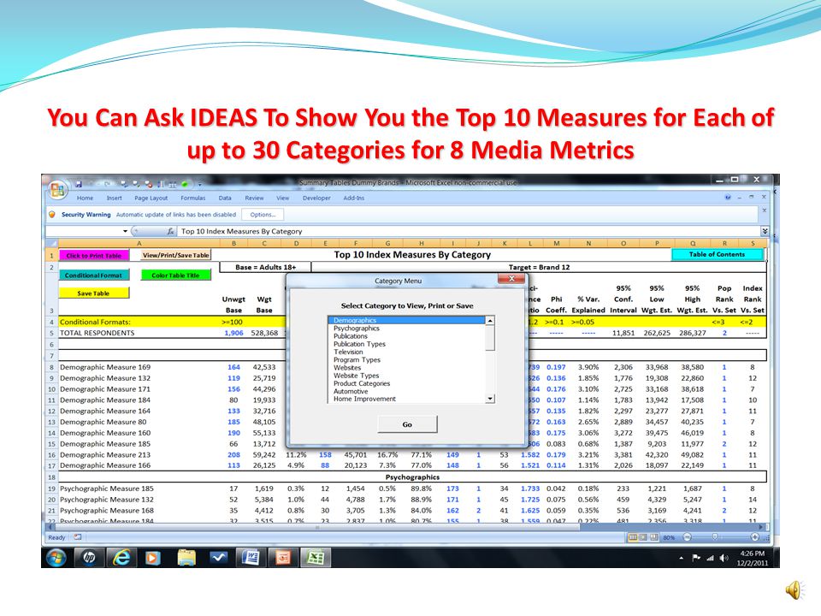The image size is (821, 616).
Task: Open the Review ribbon tab
Action: coord(255,198)
